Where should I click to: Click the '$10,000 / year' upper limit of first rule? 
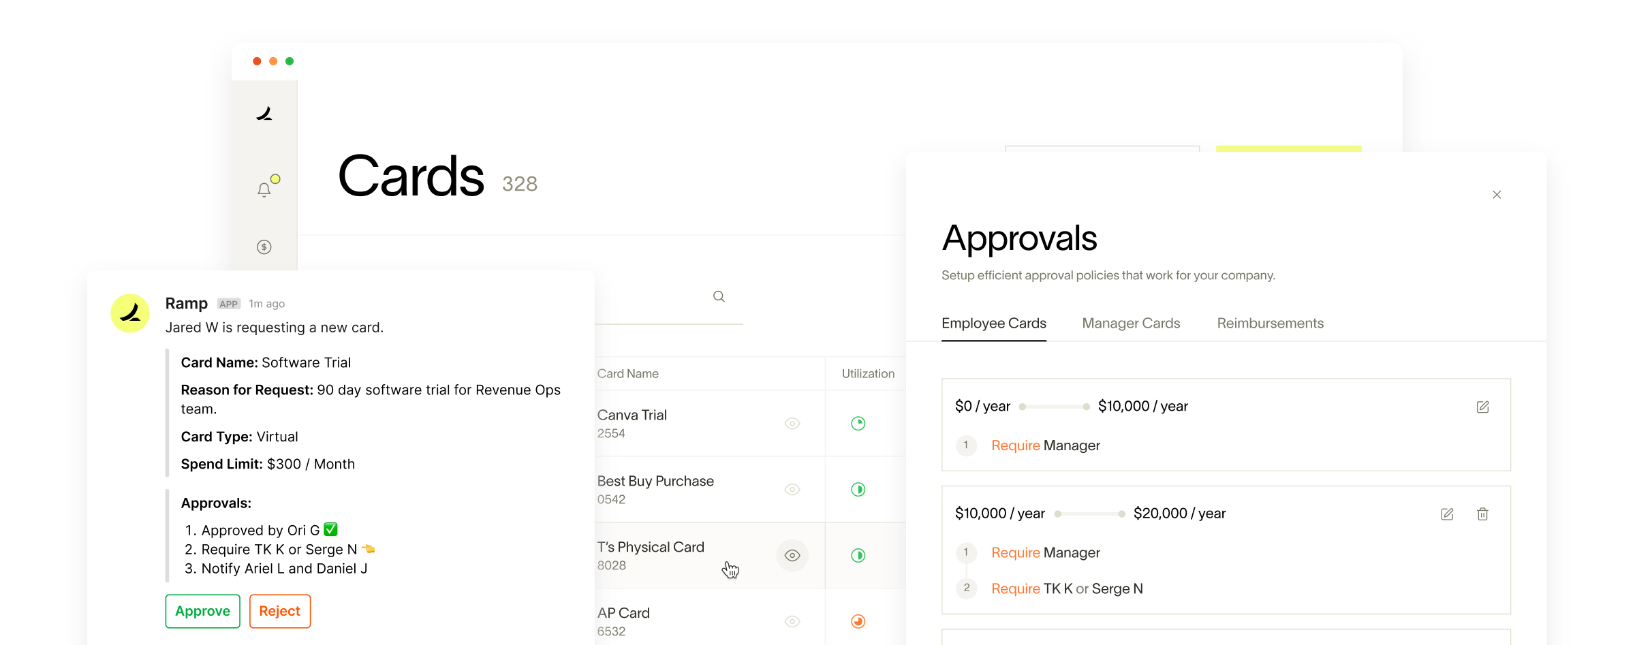click(x=1143, y=407)
